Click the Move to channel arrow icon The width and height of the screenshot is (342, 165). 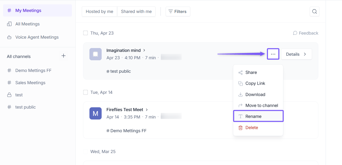pyautogui.click(x=240, y=106)
